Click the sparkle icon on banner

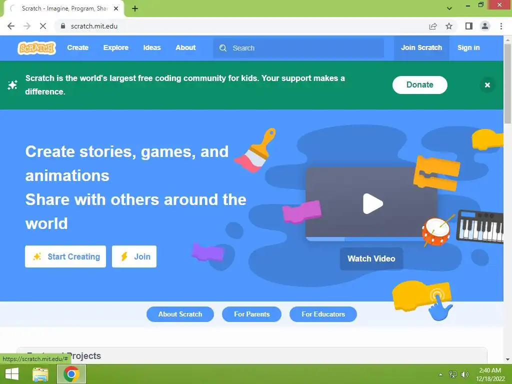[x=12, y=85]
